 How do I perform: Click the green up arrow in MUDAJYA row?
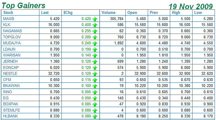point(95,43)
